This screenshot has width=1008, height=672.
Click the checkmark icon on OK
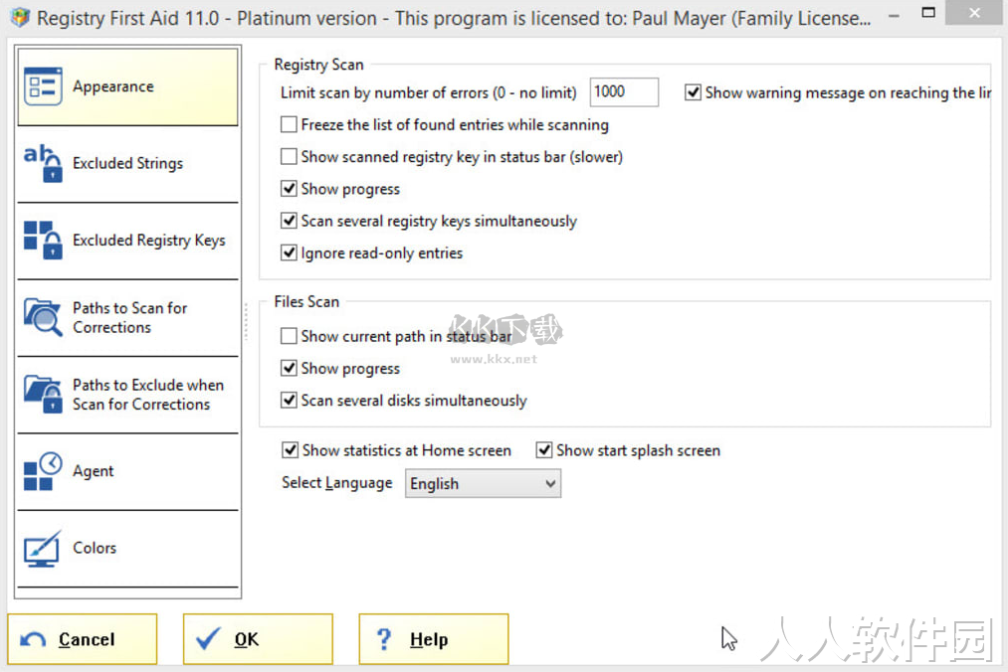(x=208, y=638)
